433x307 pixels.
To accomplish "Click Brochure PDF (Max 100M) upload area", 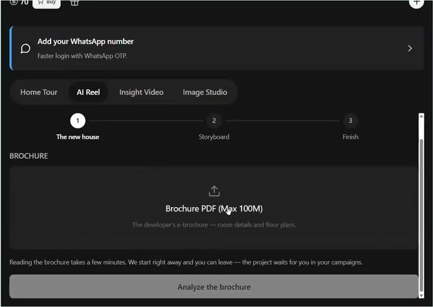I will coord(214,208).
